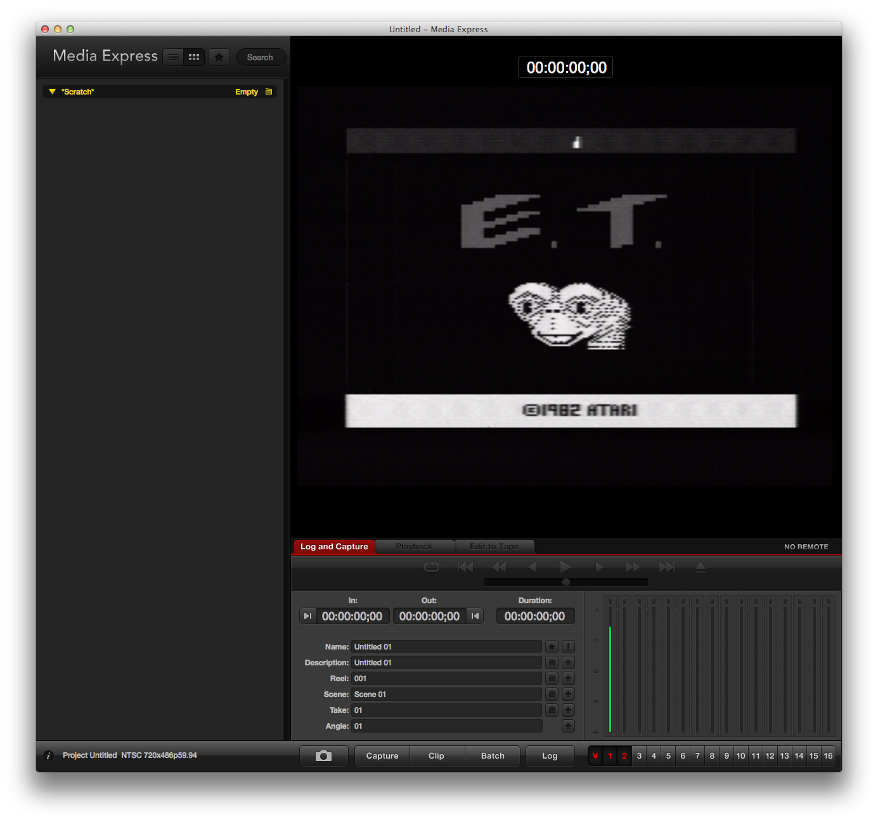Switch to the Edit to Tape tab
The width and height of the screenshot is (878, 822).
494,547
